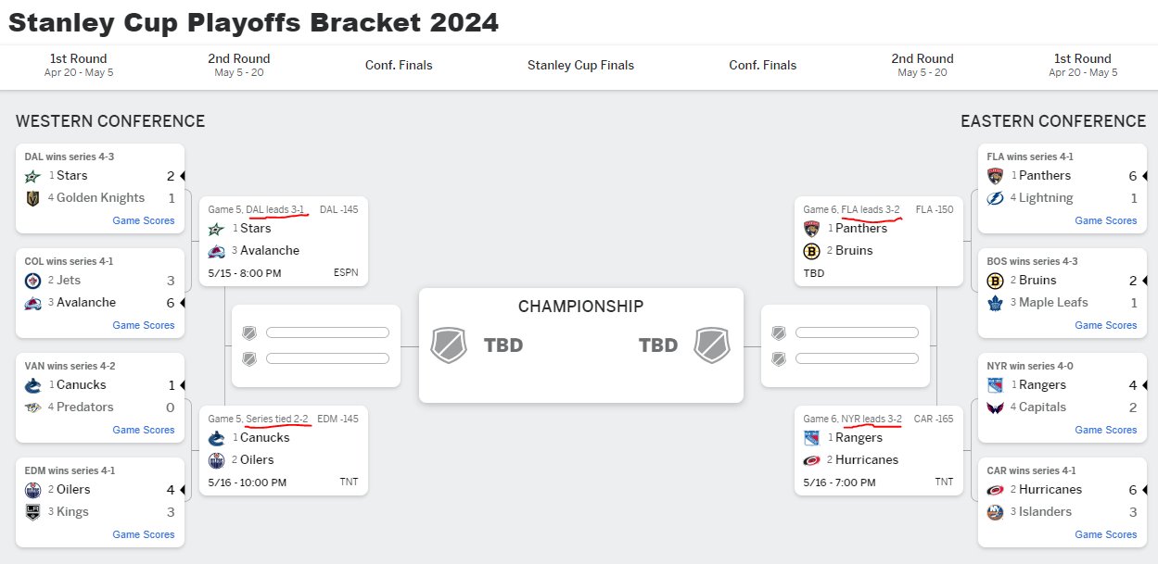This screenshot has width=1158, height=564.
Task: Click the Golden Knights logo in first round
Action: click(x=33, y=198)
